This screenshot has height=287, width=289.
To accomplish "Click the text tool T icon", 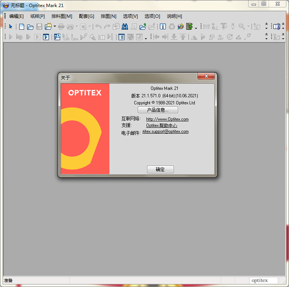I will [224, 27].
